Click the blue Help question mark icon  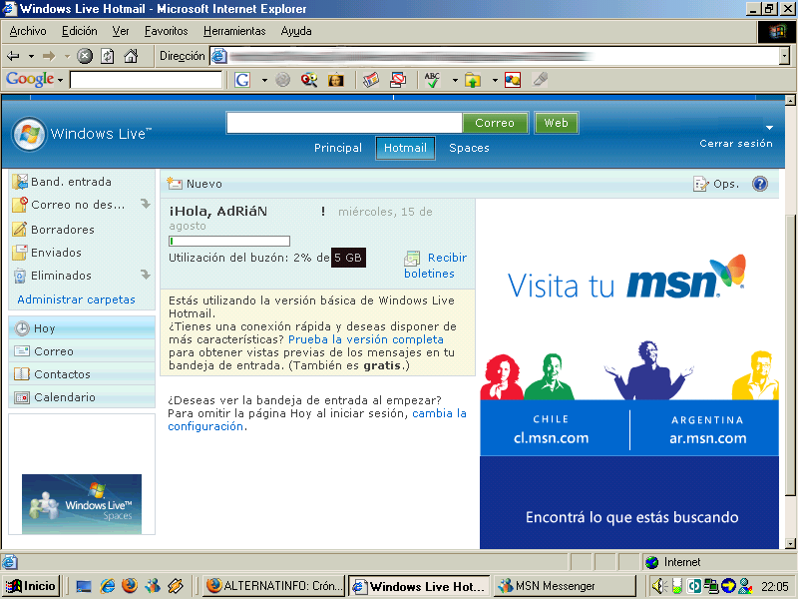[x=759, y=185]
